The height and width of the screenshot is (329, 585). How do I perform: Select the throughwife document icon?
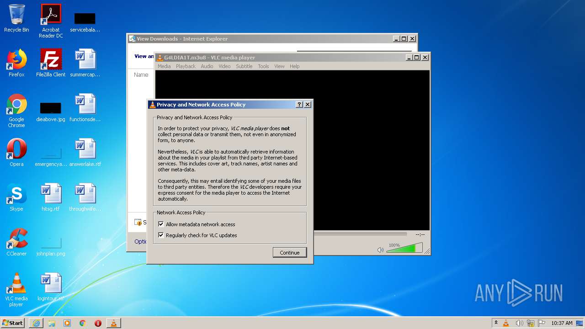[85, 197]
